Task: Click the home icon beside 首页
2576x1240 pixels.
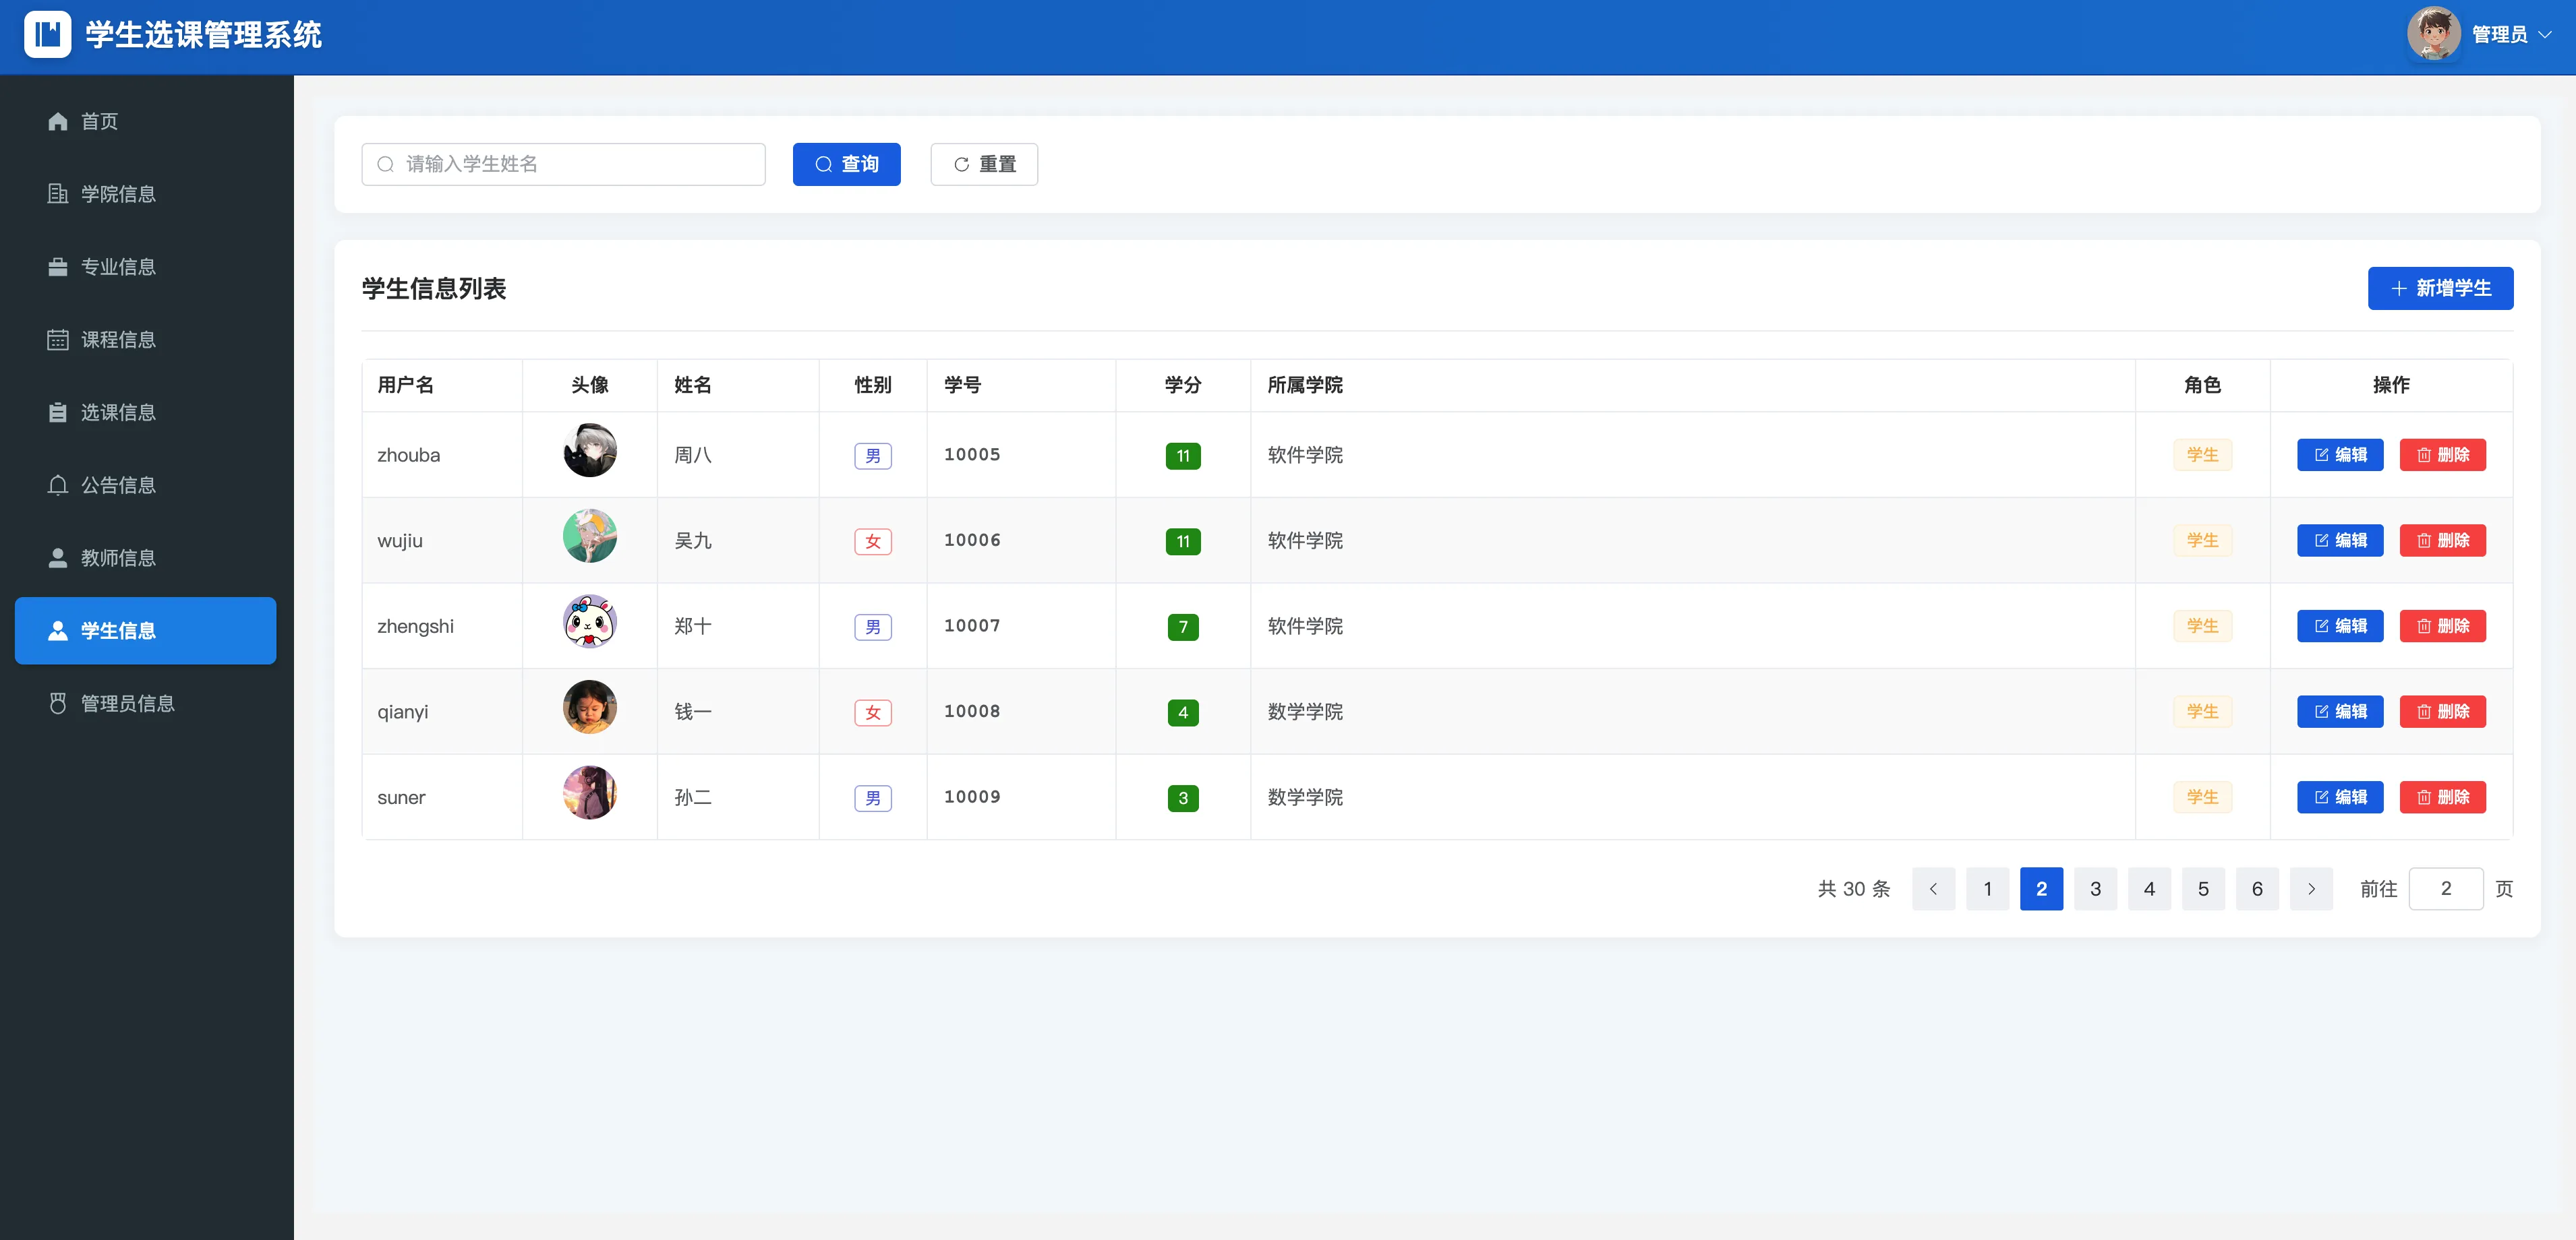Action: tap(58, 121)
